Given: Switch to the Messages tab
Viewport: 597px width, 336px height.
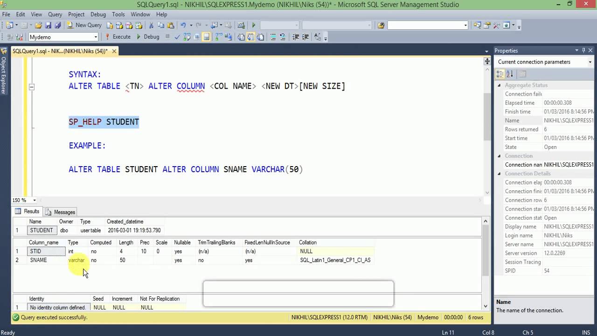Looking at the screenshot, I should 61,212.
